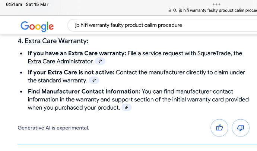The width and height of the screenshot is (257, 151).
Task: Click the 'Find Manufacturer Contact Information' text
Action: click(x=84, y=91)
